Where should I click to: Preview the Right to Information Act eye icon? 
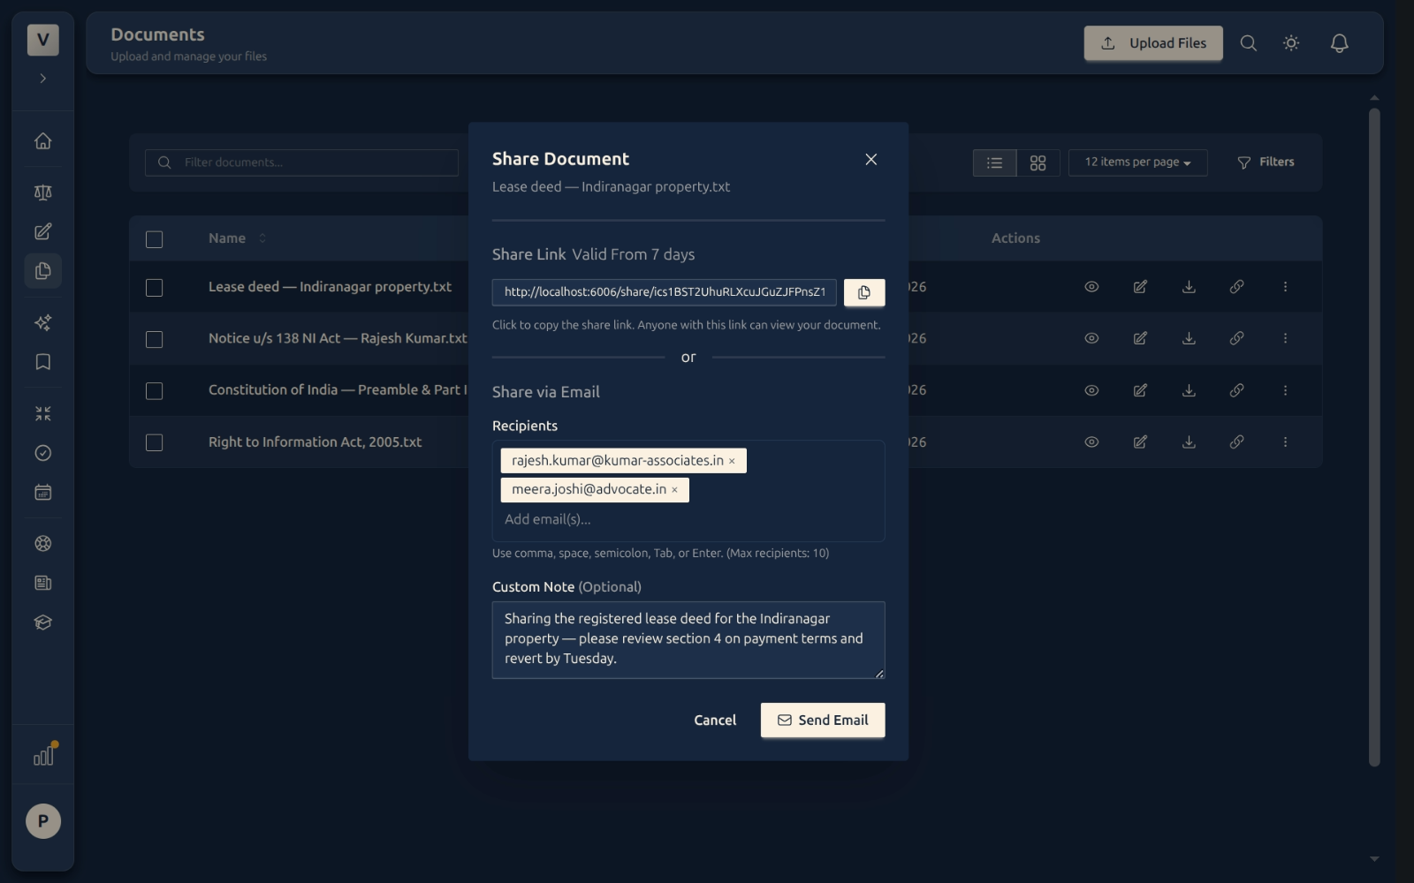click(x=1091, y=441)
